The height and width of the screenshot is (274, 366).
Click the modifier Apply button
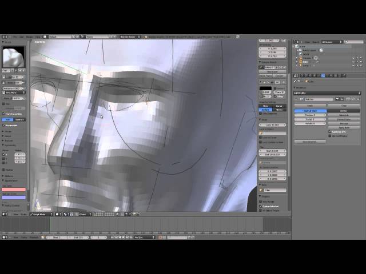point(310,106)
